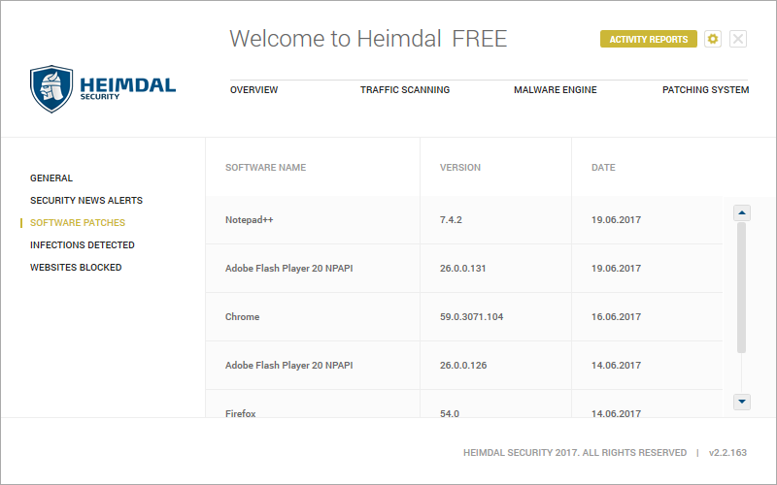The image size is (777, 485).
Task: Open the Activity Reports button
Action: pos(648,39)
